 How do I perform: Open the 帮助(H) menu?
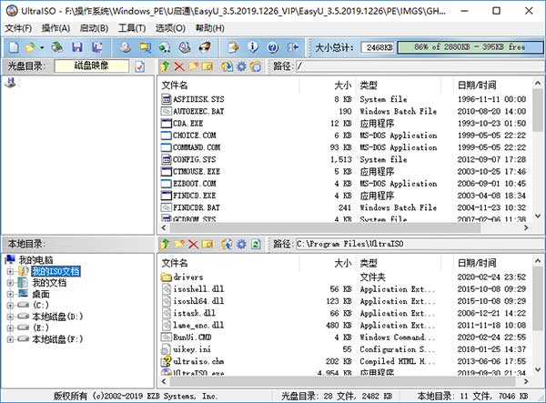(209, 28)
